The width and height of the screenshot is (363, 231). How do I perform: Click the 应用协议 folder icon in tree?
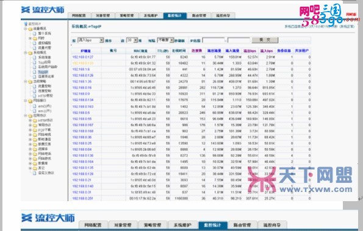(30, 116)
